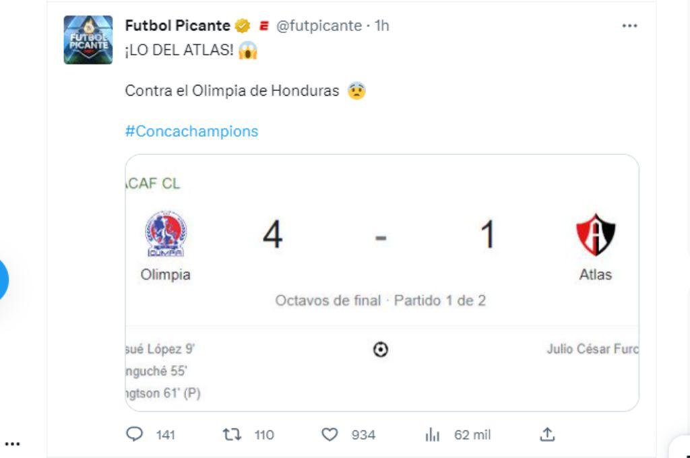Share the tweet using the upload icon
Image resolution: width=690 pixels, height=458 pixels.
tap(547, 434)
